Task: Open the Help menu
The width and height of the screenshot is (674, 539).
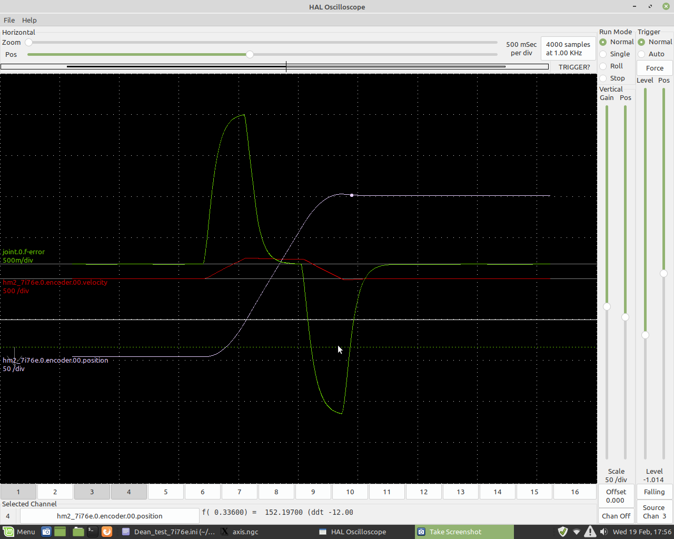Action: tap(29, 20)
